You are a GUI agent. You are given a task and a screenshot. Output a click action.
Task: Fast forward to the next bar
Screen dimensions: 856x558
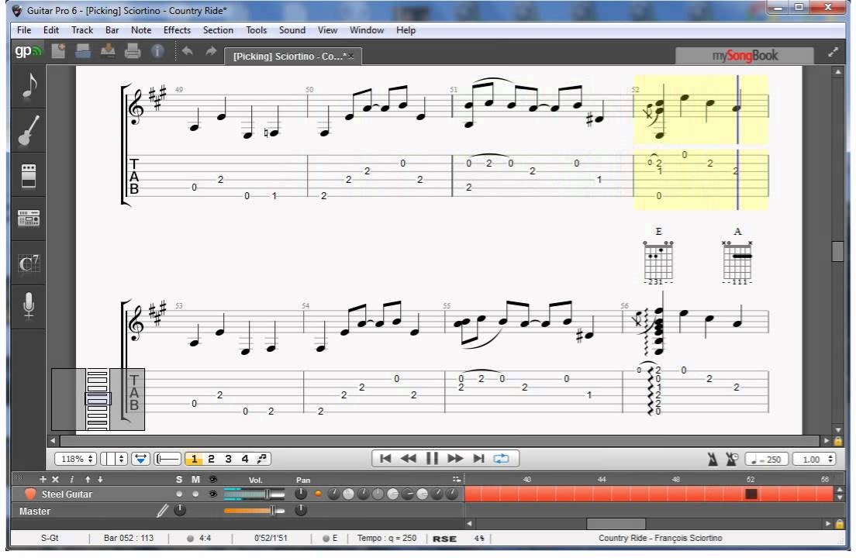point(455,458)
